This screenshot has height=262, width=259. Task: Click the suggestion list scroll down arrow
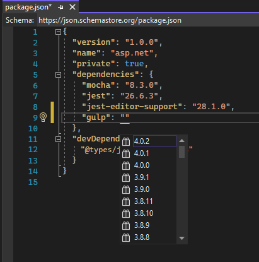(x=182, y=238)
